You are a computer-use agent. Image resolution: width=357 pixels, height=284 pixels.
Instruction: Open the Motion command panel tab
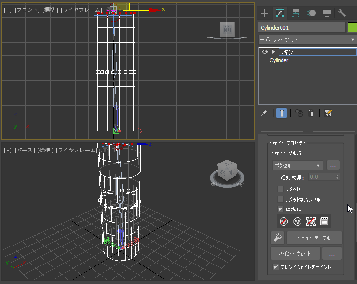click(x=311, y=13)
